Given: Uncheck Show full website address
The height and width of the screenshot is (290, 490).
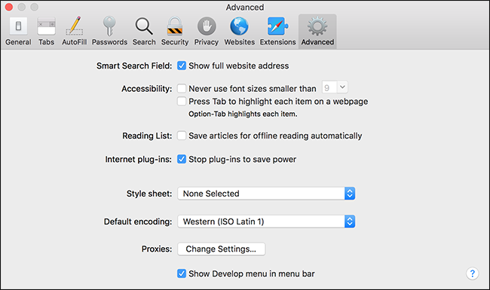Looking at the screenshot, I should pyautogui.click(x=182, y=66).
